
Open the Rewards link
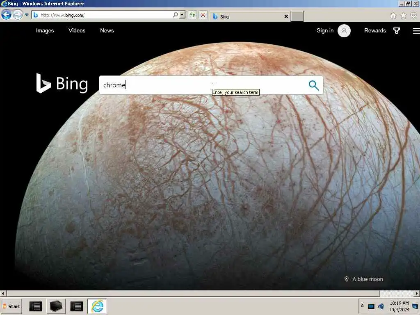pos(375,30)
